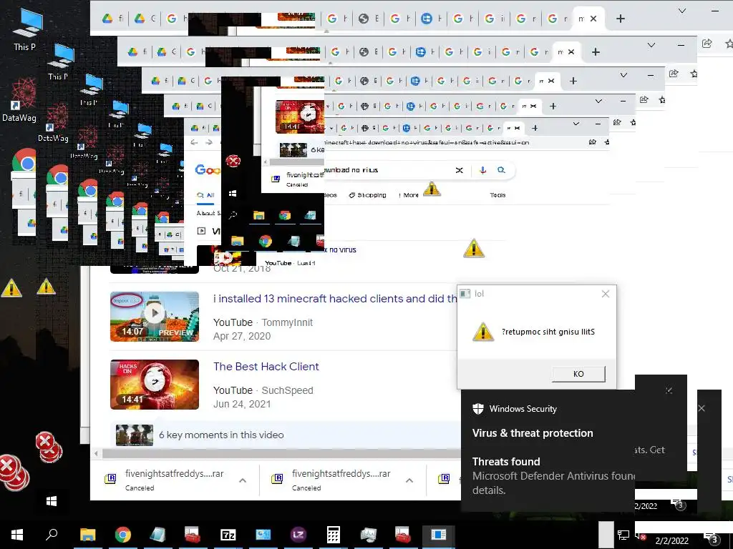Expand options chevron for second fivenightsatfreddys download
This screenshot has height=549, width=733.
coord(409,480)
